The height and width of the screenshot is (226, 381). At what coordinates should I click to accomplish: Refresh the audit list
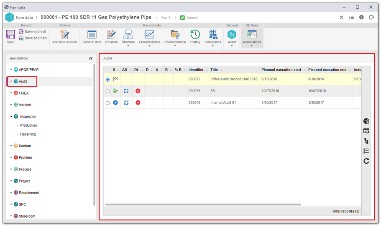[366, 161]
